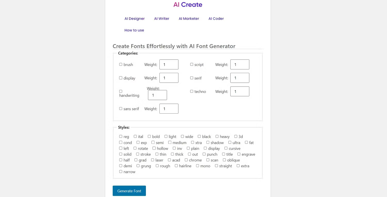Navigate to AI Writer
387x197 pixels.
(162, 18)
